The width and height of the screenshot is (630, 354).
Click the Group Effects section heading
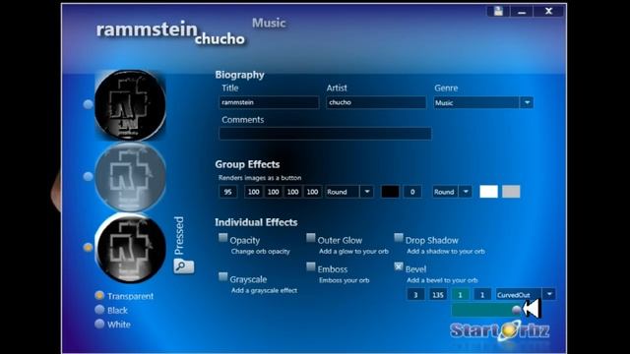click(x=247, y=164)
